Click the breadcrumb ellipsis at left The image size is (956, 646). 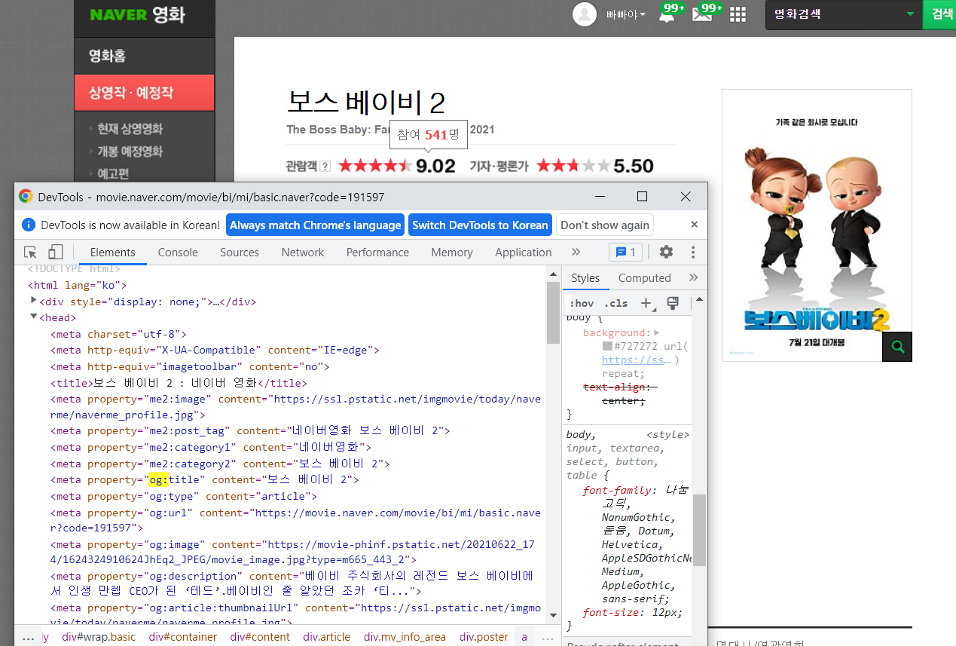[28, 637]
